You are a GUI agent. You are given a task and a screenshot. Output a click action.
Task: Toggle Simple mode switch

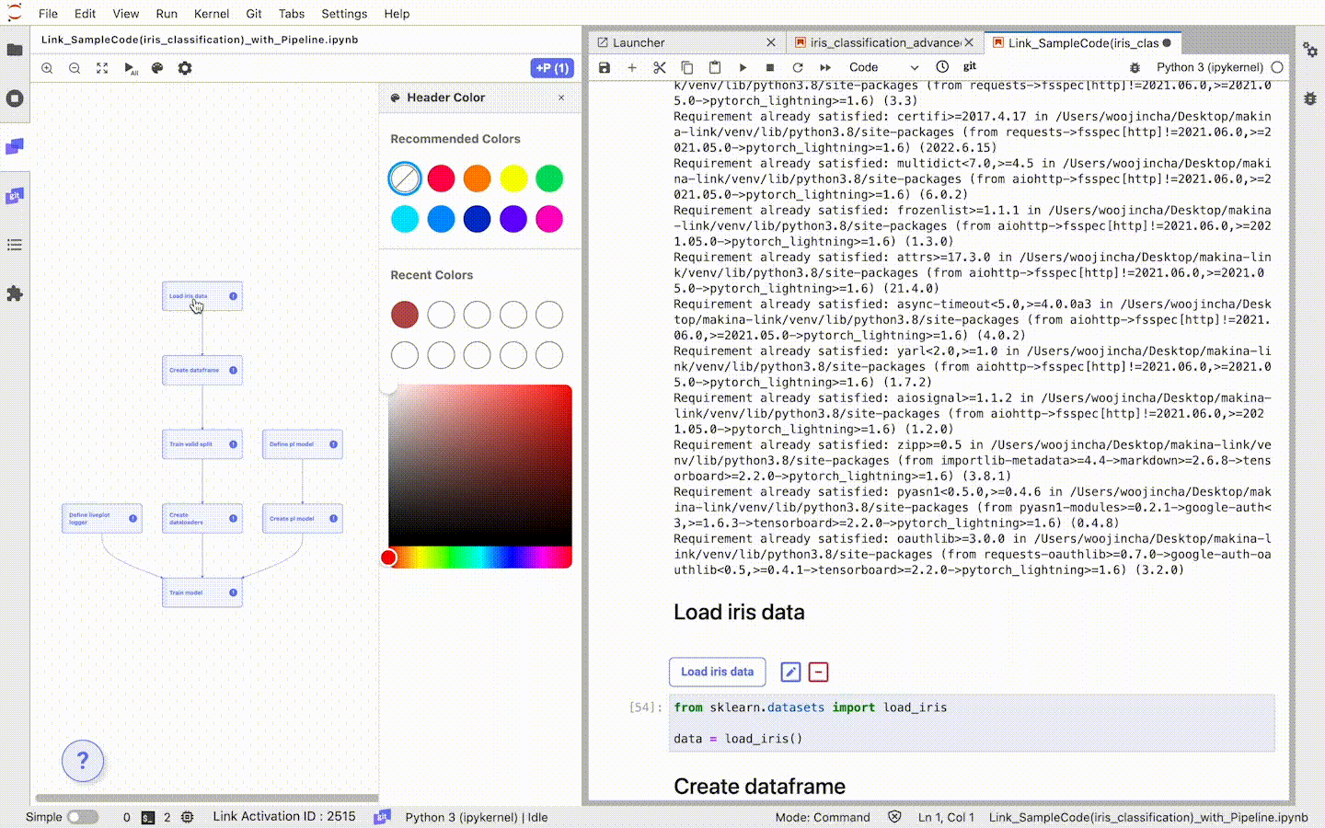(x=83, y=817)
